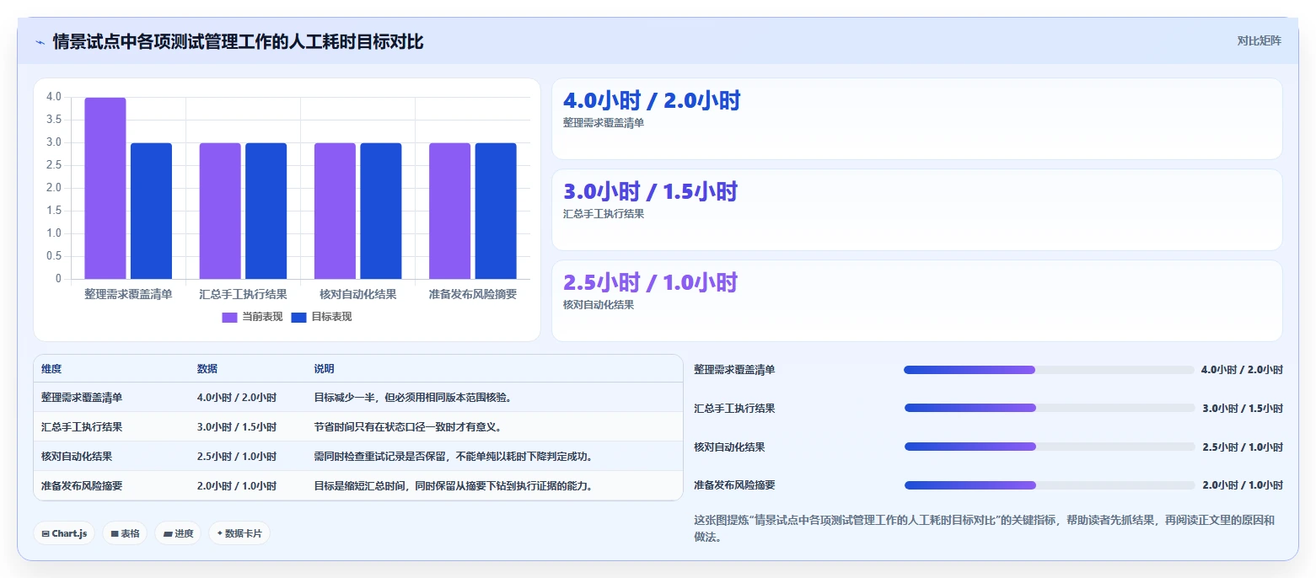
Task: Click the 数据 column header
Action: (x=207, y=369)
